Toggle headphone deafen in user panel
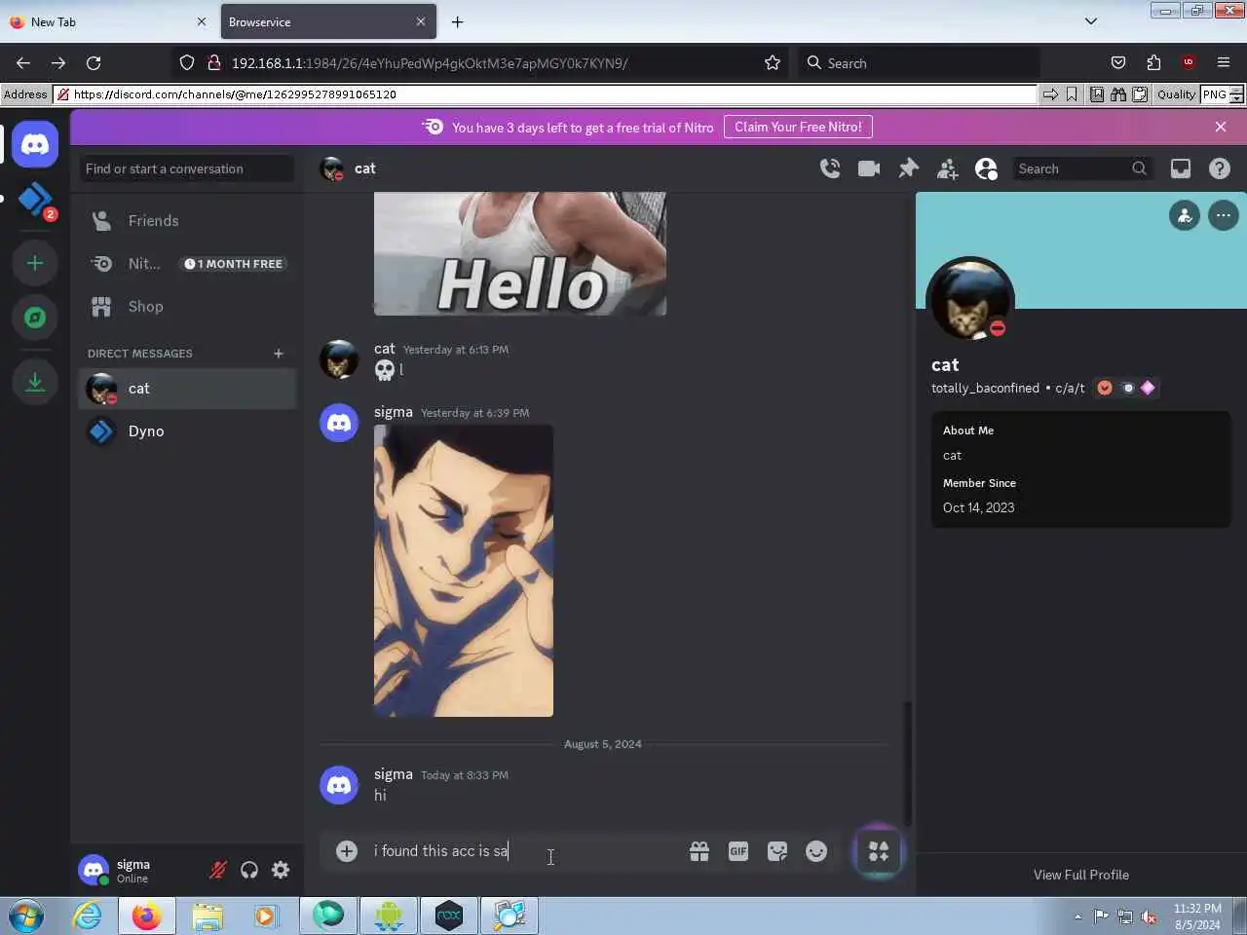This screenshot has width=1247, height=935. point(249,870)
